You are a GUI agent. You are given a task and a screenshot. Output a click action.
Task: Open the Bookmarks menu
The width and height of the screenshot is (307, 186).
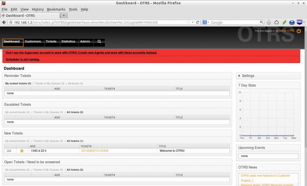[x=56, y=9]
